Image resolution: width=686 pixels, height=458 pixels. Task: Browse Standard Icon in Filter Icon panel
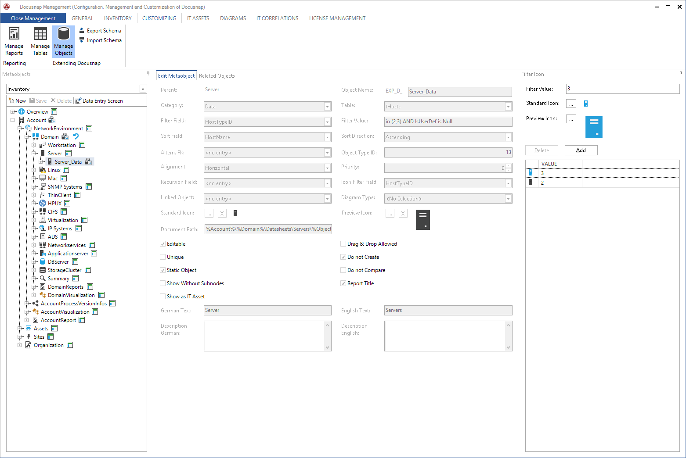tap(571, 104)
